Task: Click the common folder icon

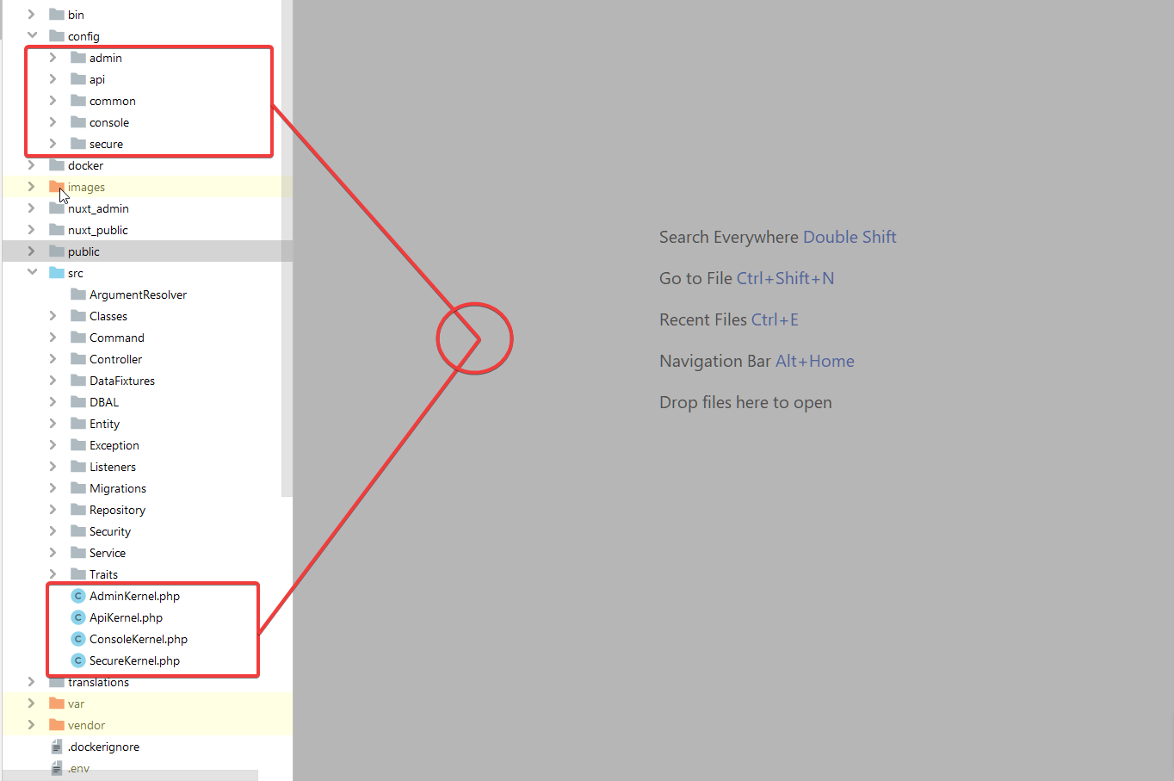Action: point(78,101)
